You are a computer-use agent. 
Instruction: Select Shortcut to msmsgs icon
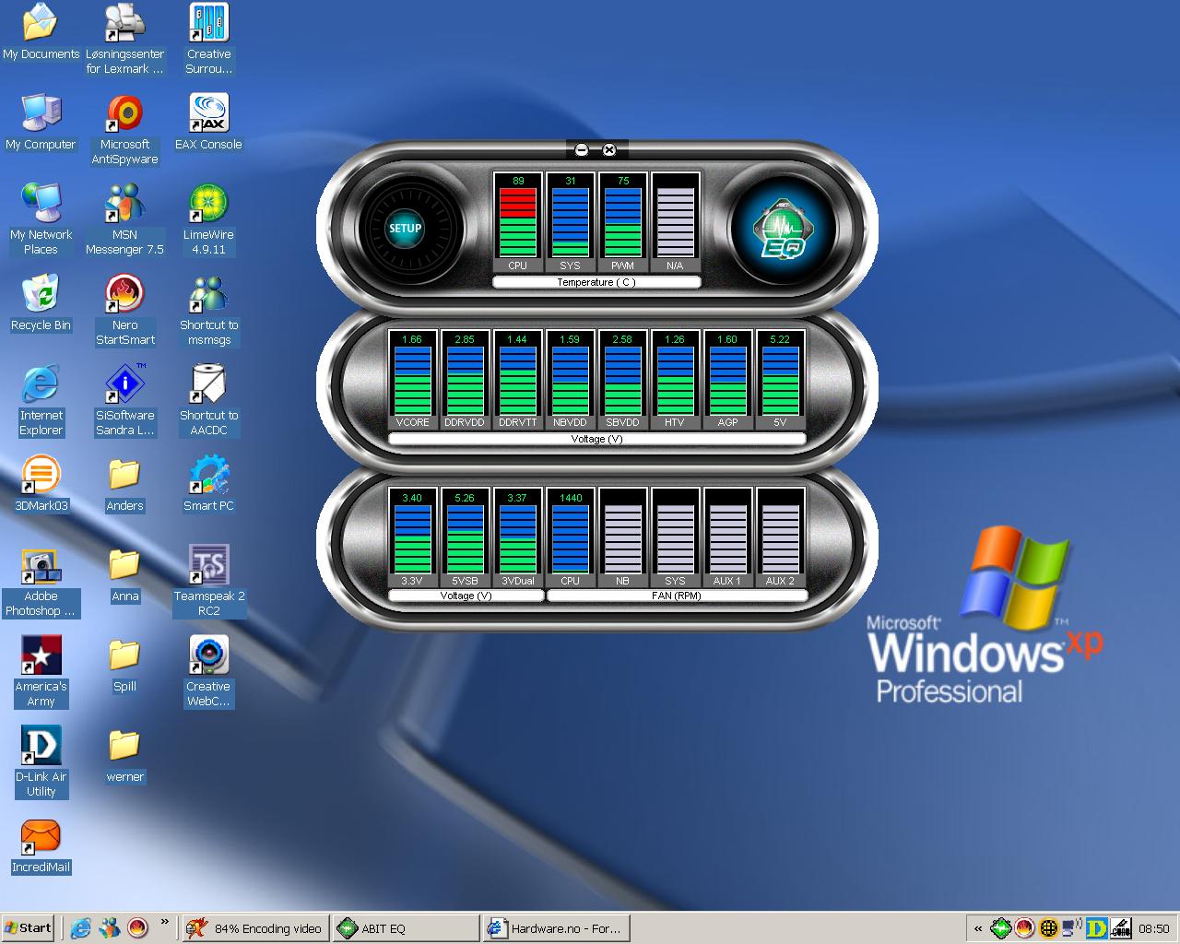209,310
